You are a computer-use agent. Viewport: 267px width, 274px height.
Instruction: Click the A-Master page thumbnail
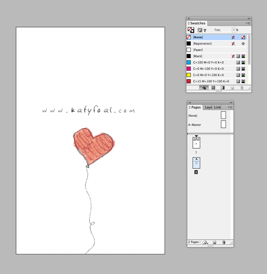[x=223, y=124]
